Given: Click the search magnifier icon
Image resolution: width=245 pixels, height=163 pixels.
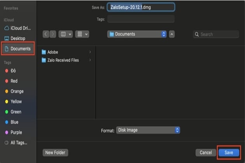Looking at the screenshot, I should (197, 34).
